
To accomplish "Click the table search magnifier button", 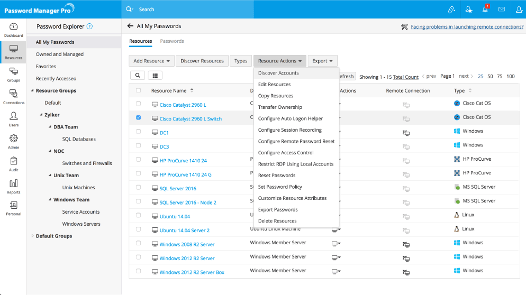I will (x=137, y=76).
